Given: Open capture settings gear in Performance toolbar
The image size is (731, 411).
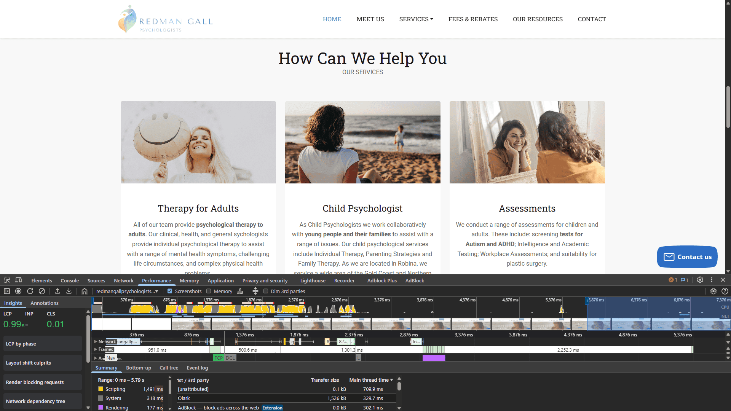Looking at the screenshot, I should [713, 291].
